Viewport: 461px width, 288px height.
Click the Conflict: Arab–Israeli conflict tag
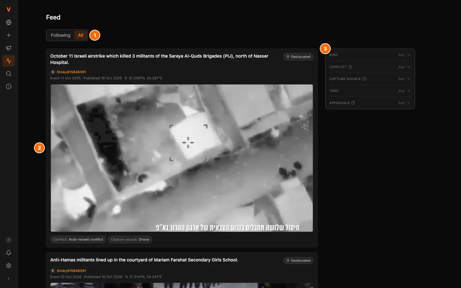tap(78, 239)
